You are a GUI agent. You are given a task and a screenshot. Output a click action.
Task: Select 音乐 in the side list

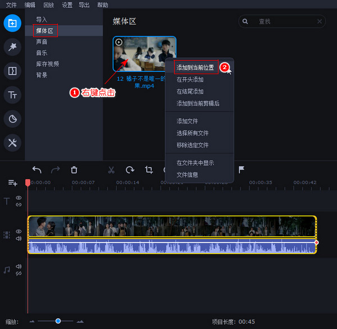(x=64, y=53)
